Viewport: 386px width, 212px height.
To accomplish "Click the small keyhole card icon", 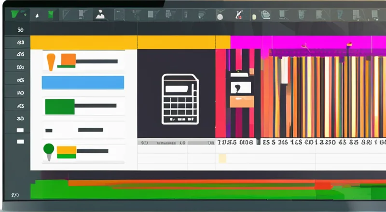I will [x=241, y=88].
